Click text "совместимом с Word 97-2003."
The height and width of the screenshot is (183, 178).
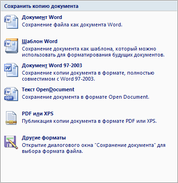pyautogui.click(x=58, y=79)
